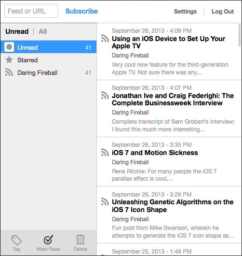The image size is (242, 256).
Task: Click RSS icon of the Apple TV article
Action: pyautogui.click(x=105, y=38)
